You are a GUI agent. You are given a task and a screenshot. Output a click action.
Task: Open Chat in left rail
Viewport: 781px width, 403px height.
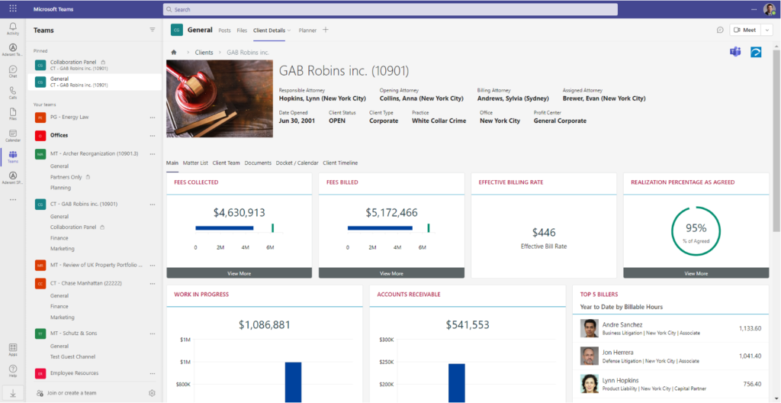click(x=13, y=71)
